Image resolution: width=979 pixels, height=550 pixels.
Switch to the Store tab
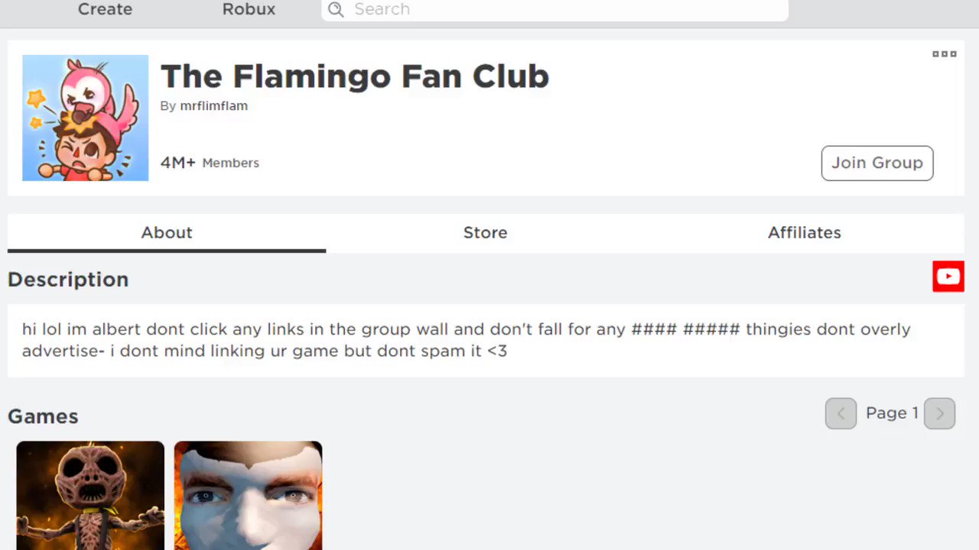pyautogui.click(x=485, y=232)
